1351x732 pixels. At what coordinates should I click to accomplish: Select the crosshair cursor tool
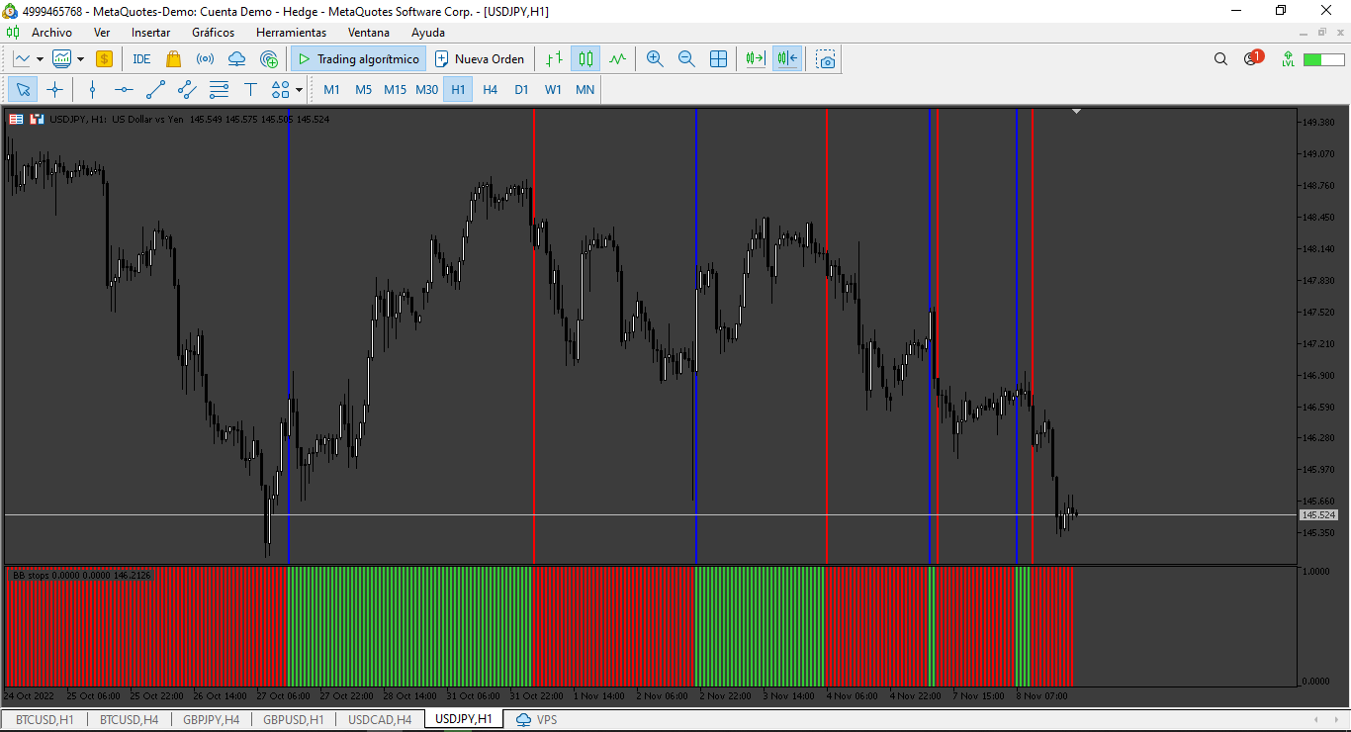pyautogui.click(x=54, y=90)
